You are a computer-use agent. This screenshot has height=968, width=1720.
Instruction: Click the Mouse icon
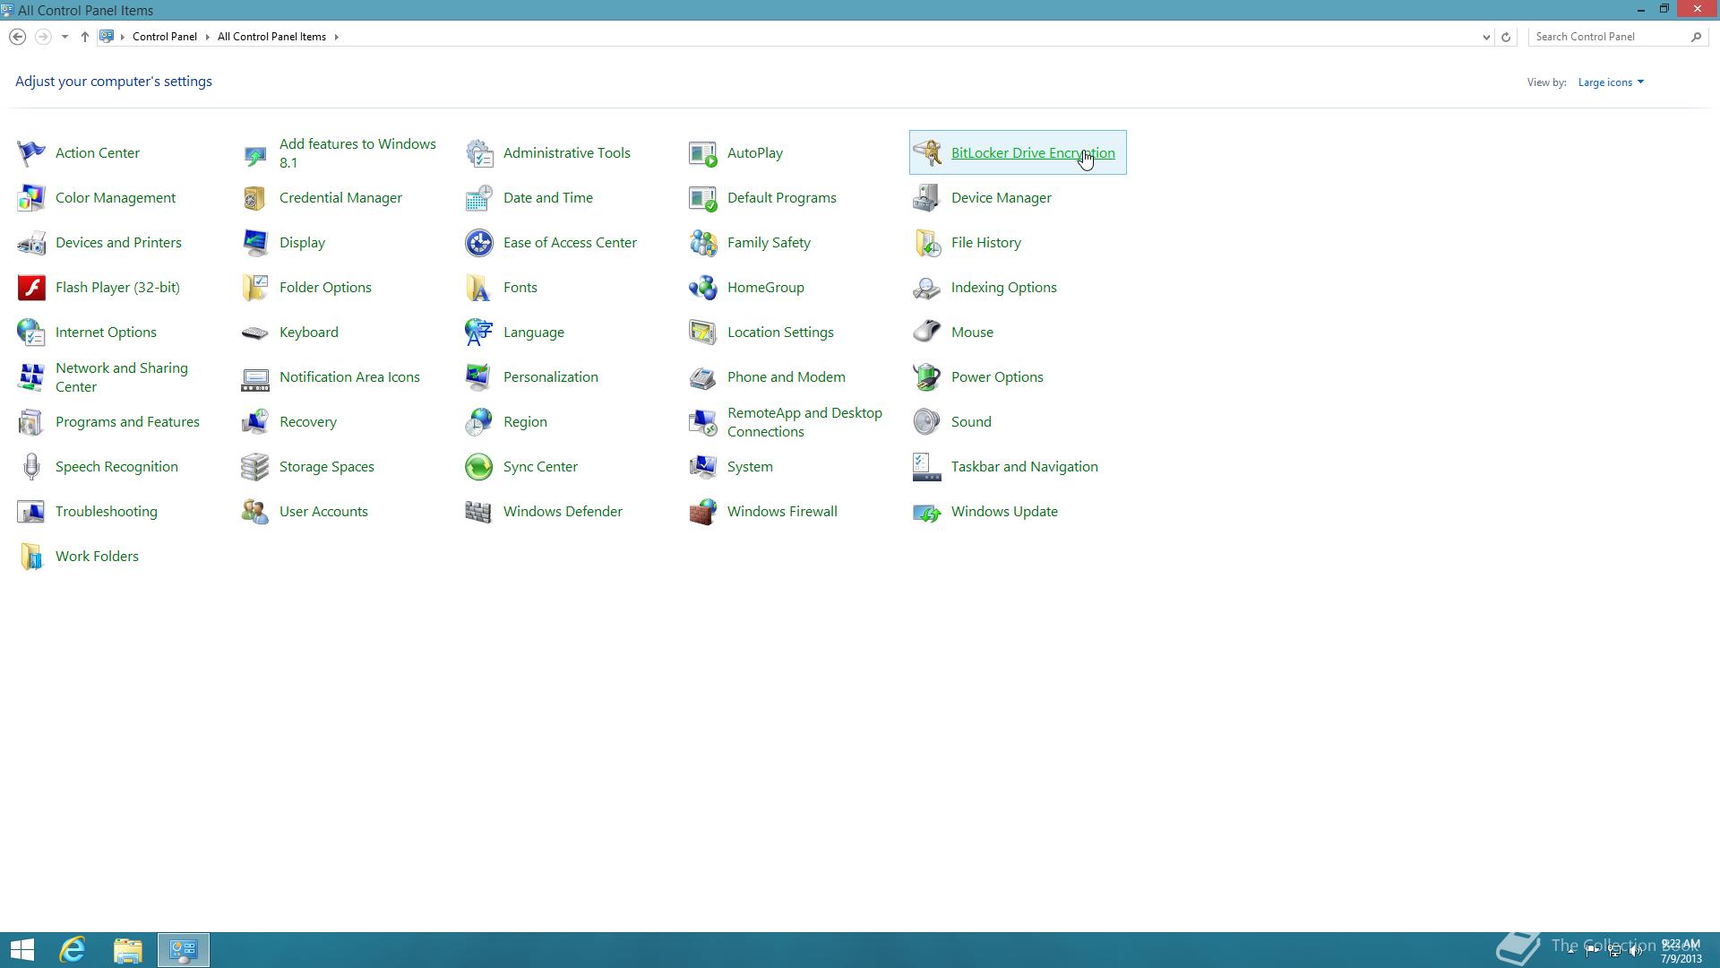(x=927, y=333)
